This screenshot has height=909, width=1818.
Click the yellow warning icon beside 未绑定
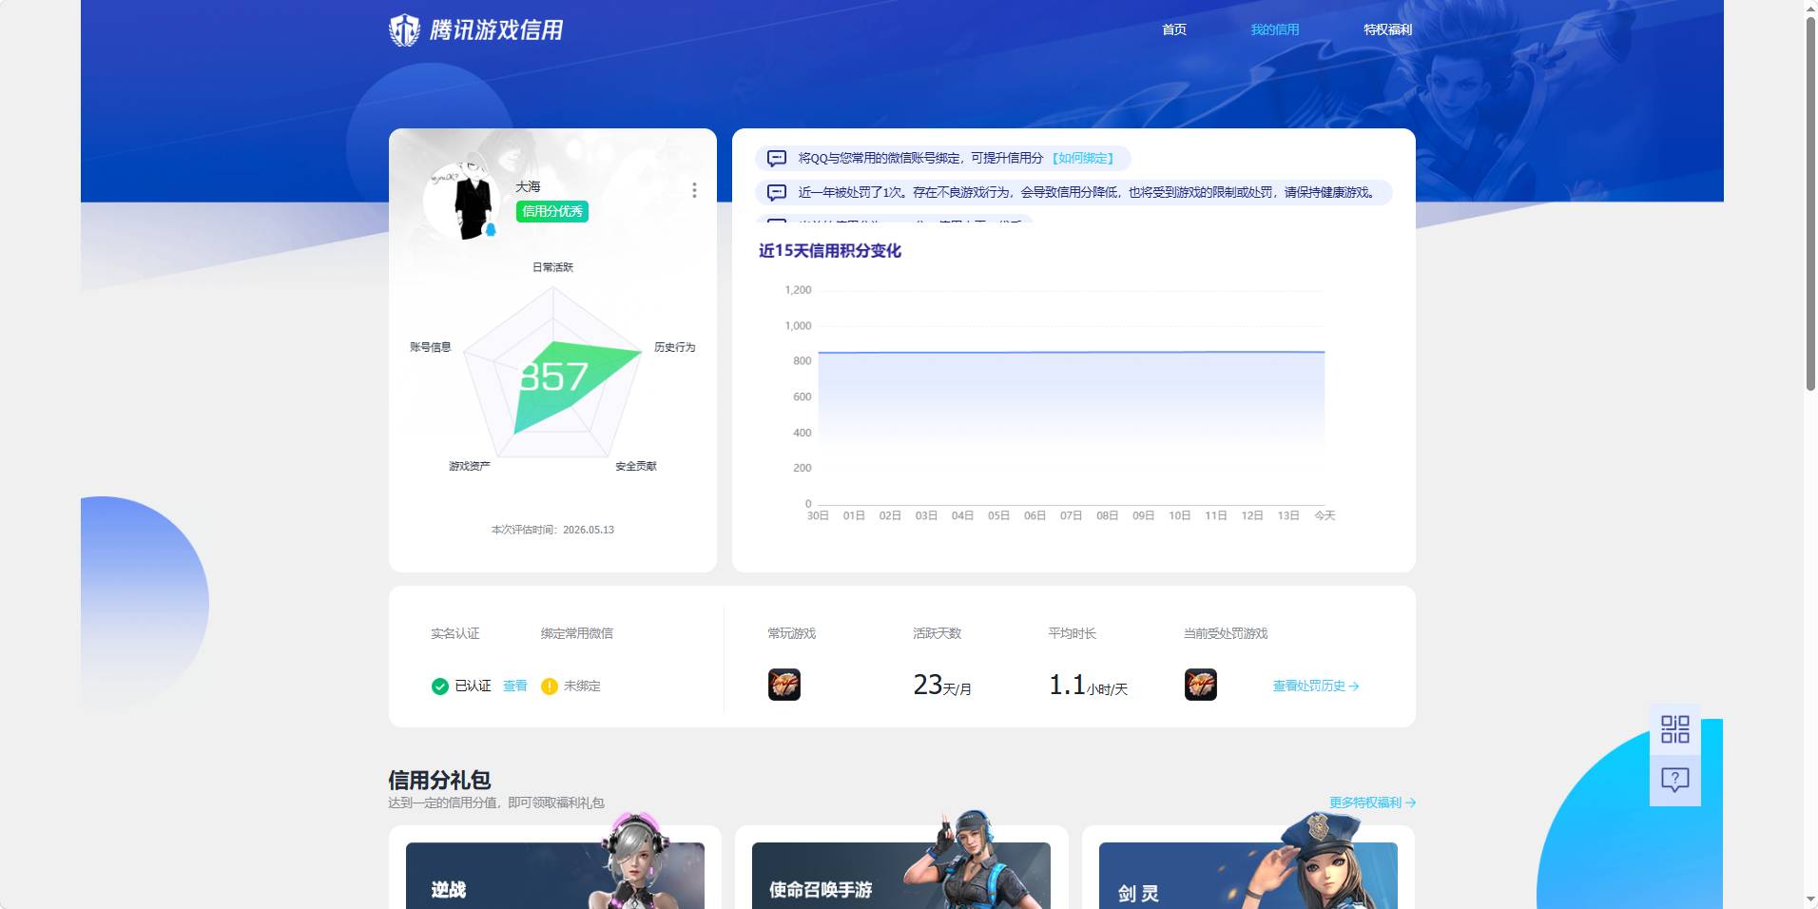click(549, 687)
